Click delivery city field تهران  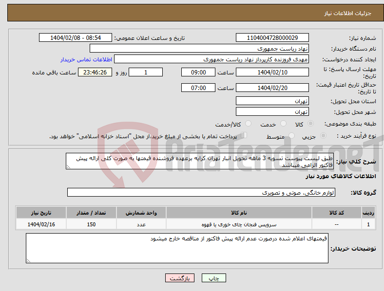point(272,112)
